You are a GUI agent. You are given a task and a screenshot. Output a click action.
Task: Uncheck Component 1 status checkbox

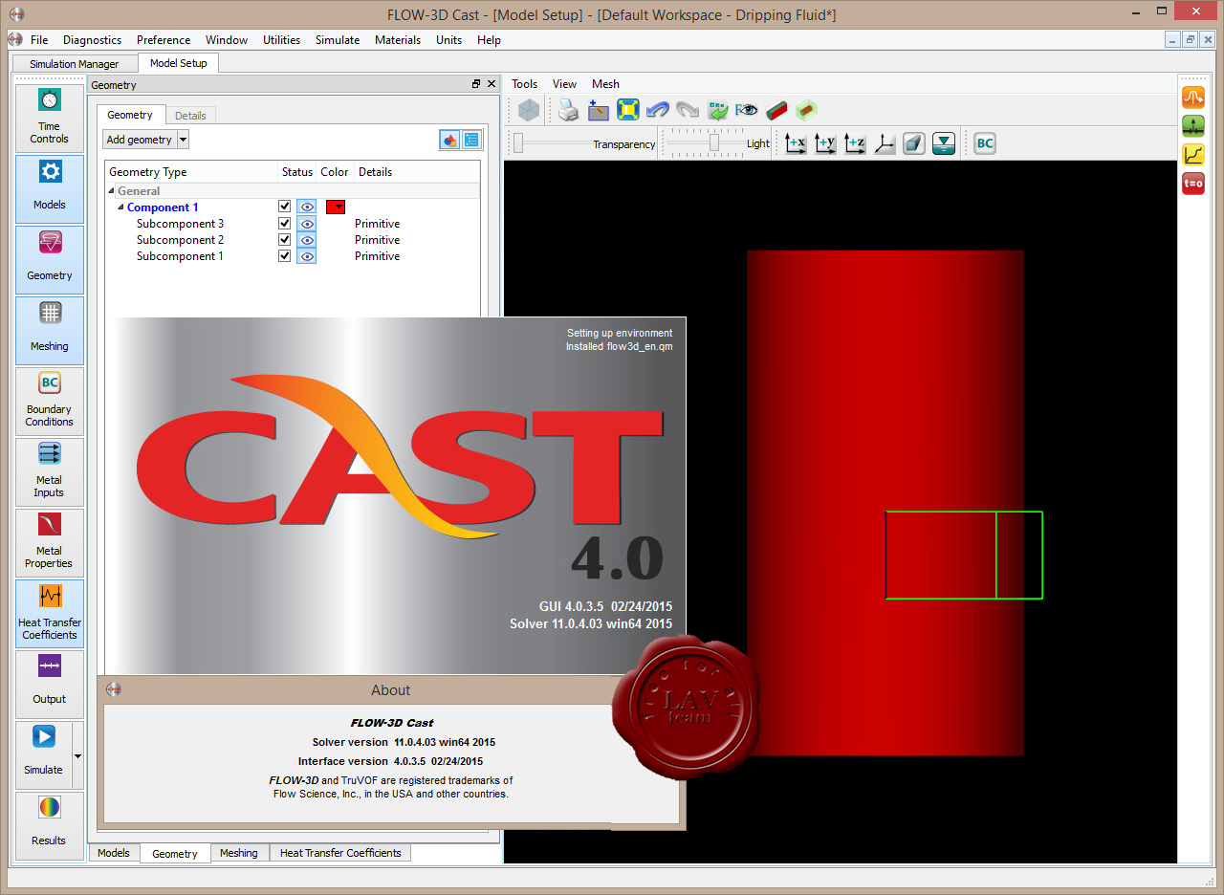coord(284,207)
